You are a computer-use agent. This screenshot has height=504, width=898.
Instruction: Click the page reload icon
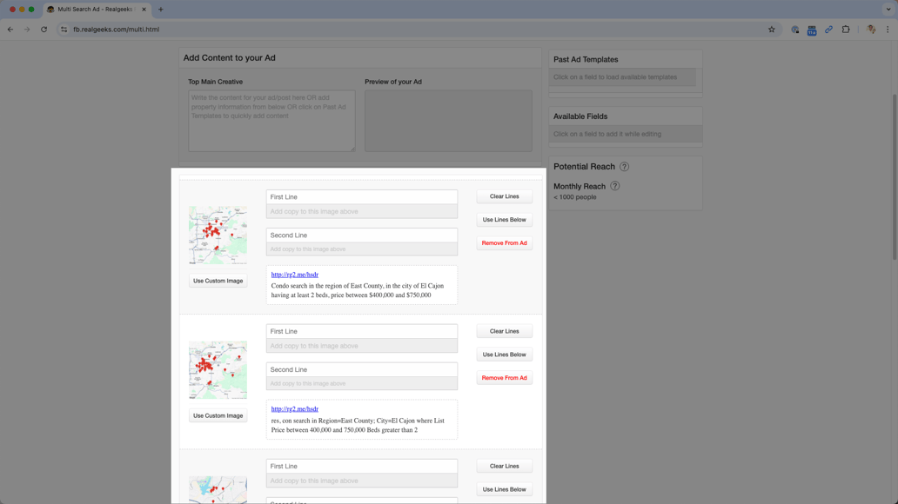tap(43, 29)
